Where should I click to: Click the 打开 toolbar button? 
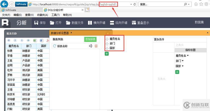(x=56, y=23)
